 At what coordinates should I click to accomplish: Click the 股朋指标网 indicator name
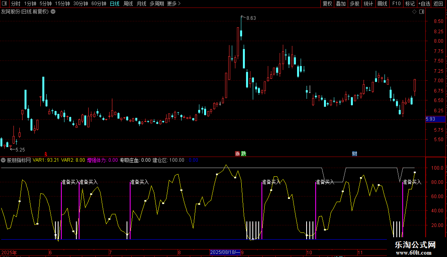point(19,160)
